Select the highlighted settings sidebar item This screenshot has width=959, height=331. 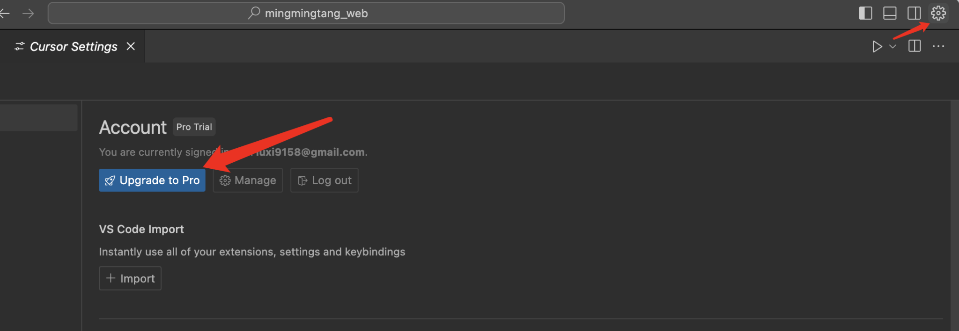pyautogui.click(x=38, y=118)
